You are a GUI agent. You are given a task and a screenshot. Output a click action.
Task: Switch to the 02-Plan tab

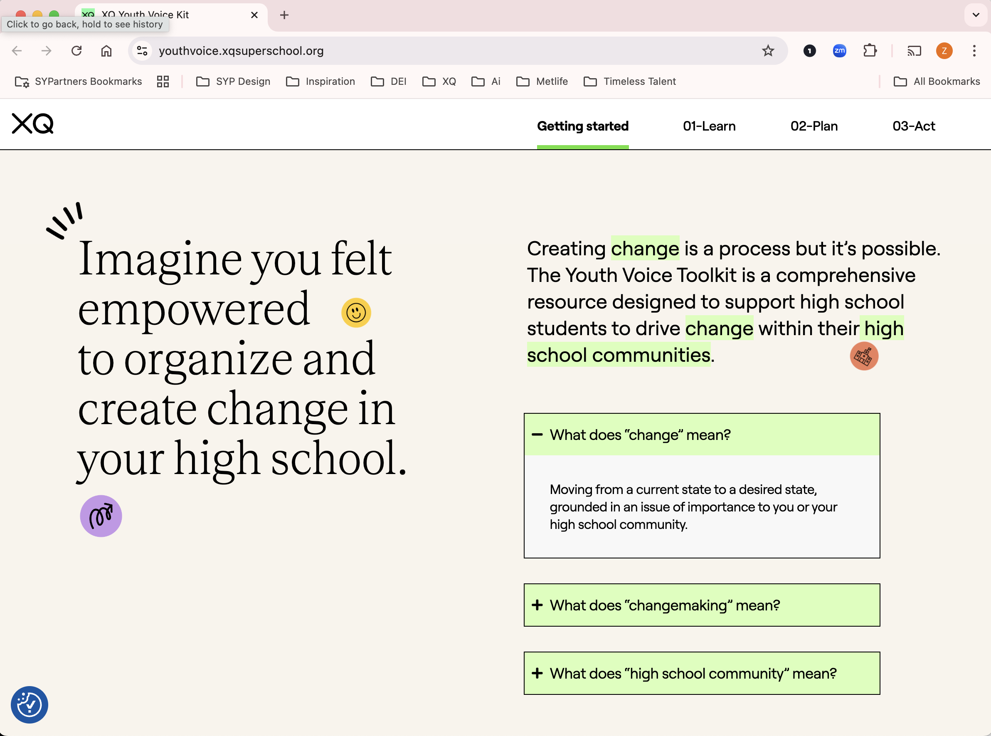pos(814,126)
